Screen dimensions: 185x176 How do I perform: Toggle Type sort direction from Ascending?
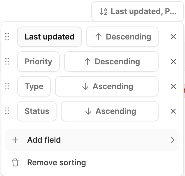pos(107,86)
